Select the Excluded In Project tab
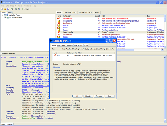This screenshot has height=126, width=167. 70,12
